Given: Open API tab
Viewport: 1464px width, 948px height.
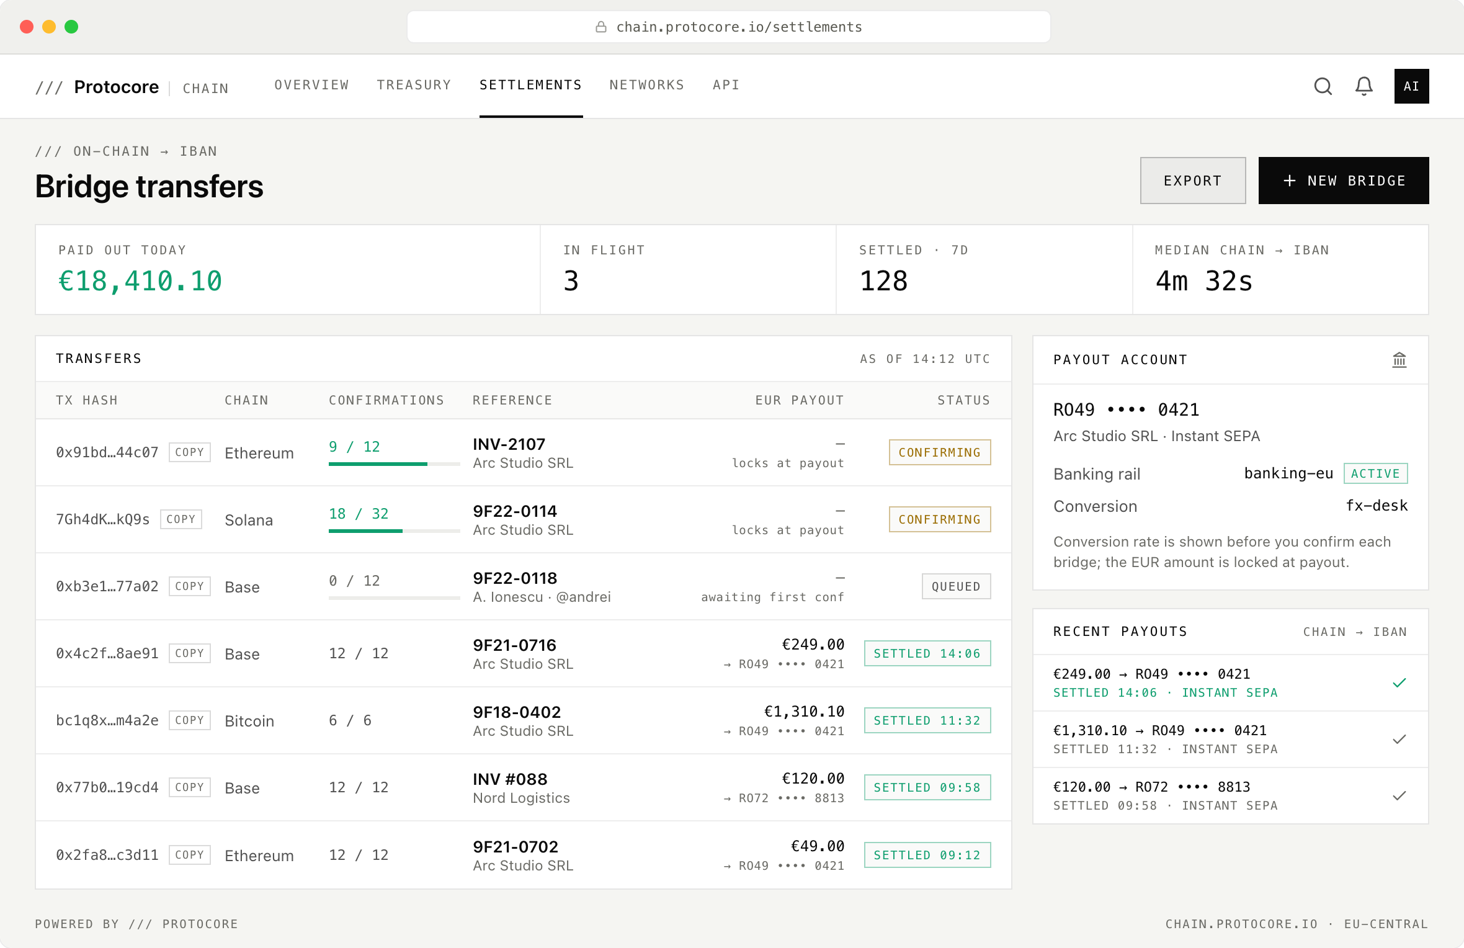Looking at the screenshot, I should pos(726,85).
